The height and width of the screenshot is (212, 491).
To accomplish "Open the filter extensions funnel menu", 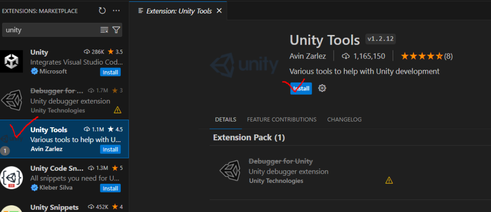I will (x=116, y=30).
